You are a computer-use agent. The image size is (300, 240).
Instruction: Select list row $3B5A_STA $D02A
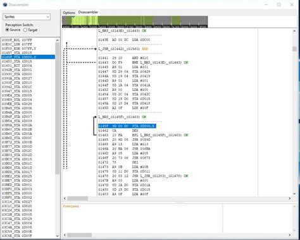[28, 125]
